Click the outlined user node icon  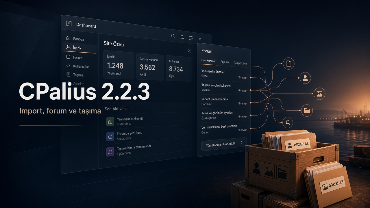(x=288, y=122)
